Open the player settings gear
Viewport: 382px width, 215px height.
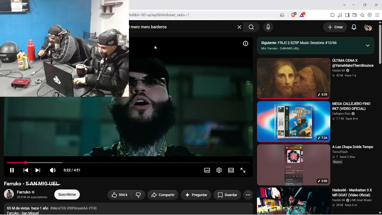coord(219,170)
